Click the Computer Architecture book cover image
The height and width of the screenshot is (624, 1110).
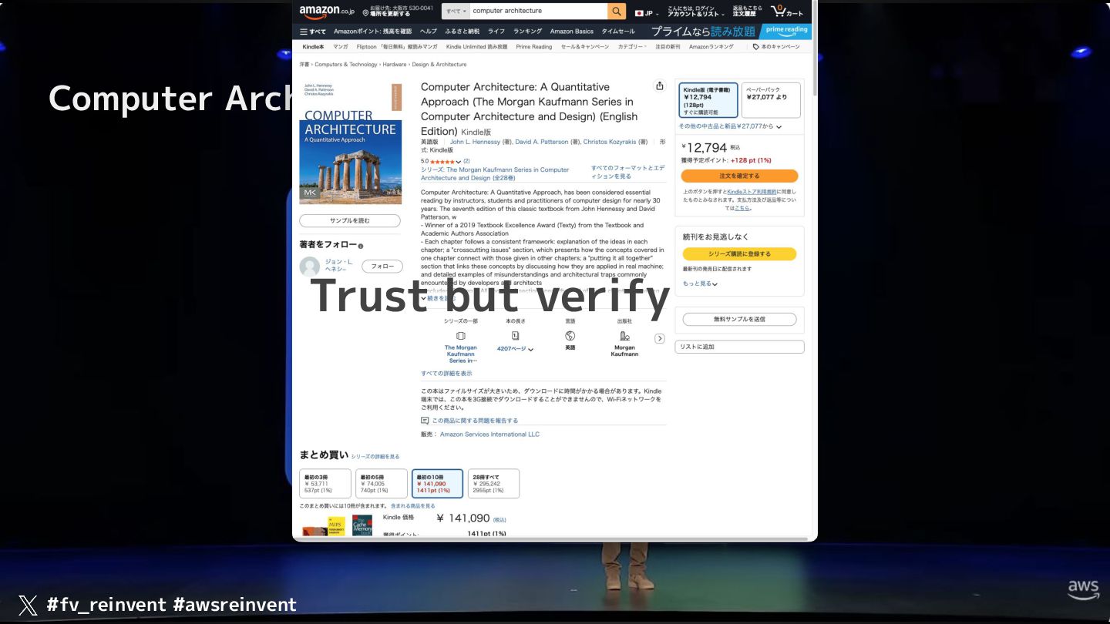point(351,143)
